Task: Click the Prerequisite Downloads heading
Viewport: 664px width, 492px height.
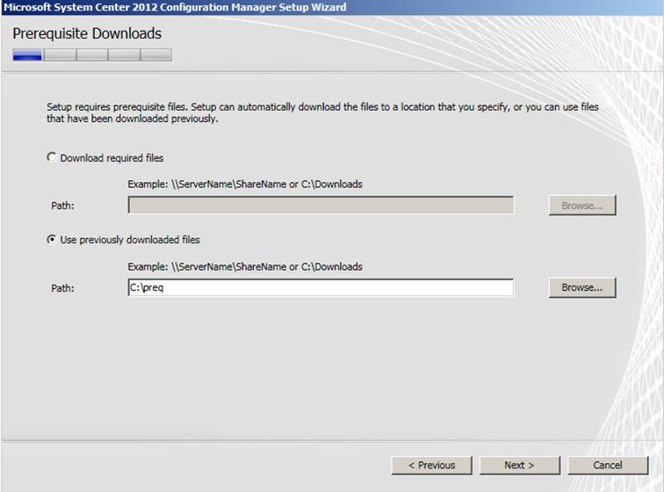Action: (x=87, y=33)
